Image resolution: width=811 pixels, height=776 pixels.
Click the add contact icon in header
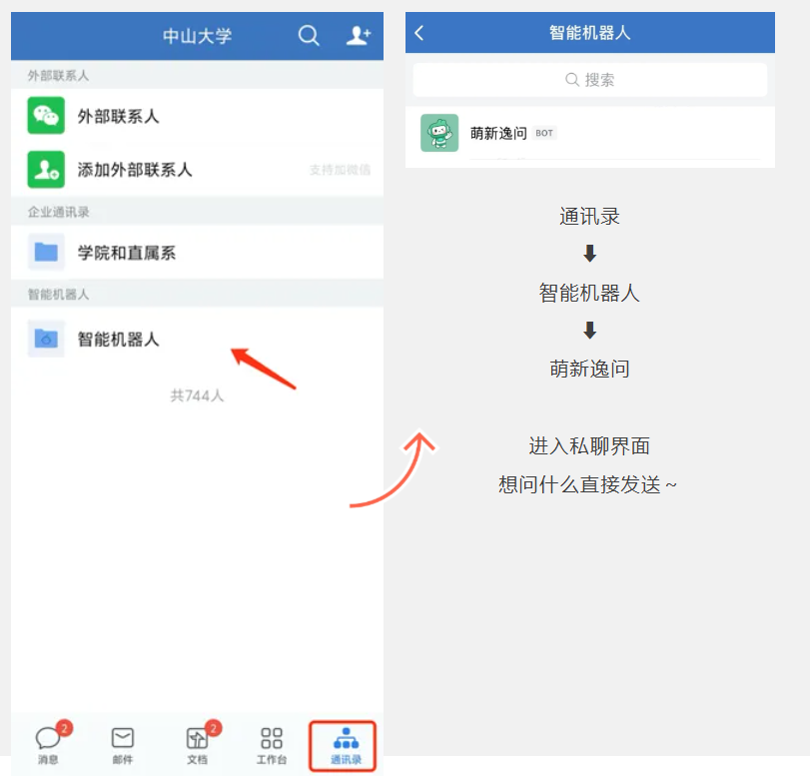tap(358, 36)
